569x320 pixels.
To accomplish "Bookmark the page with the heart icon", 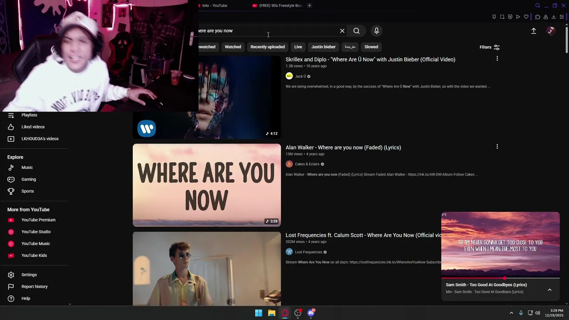I will pos(526,17).
